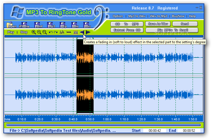
Task: Save the ringtone as qcp format
Action: coord(63,25)
